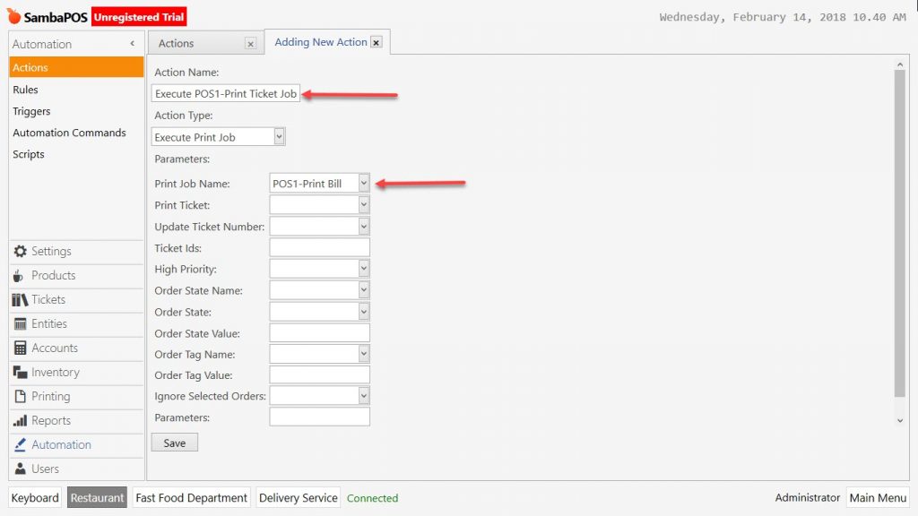
Task: Click the Main Menu button
Action: tap(878, 498)
